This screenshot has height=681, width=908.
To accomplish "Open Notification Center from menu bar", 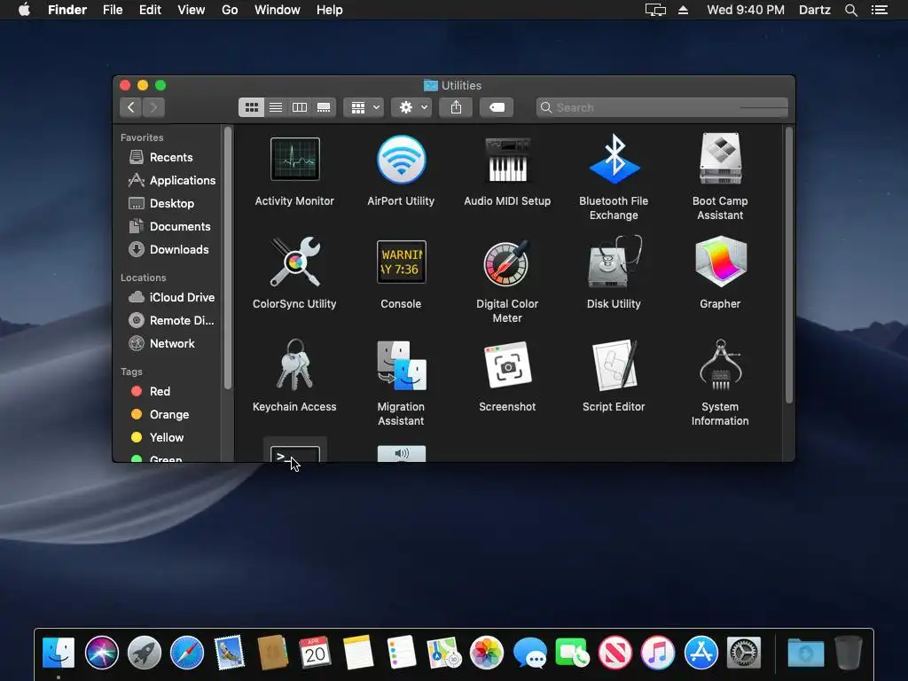I will (x=880, y=10).
